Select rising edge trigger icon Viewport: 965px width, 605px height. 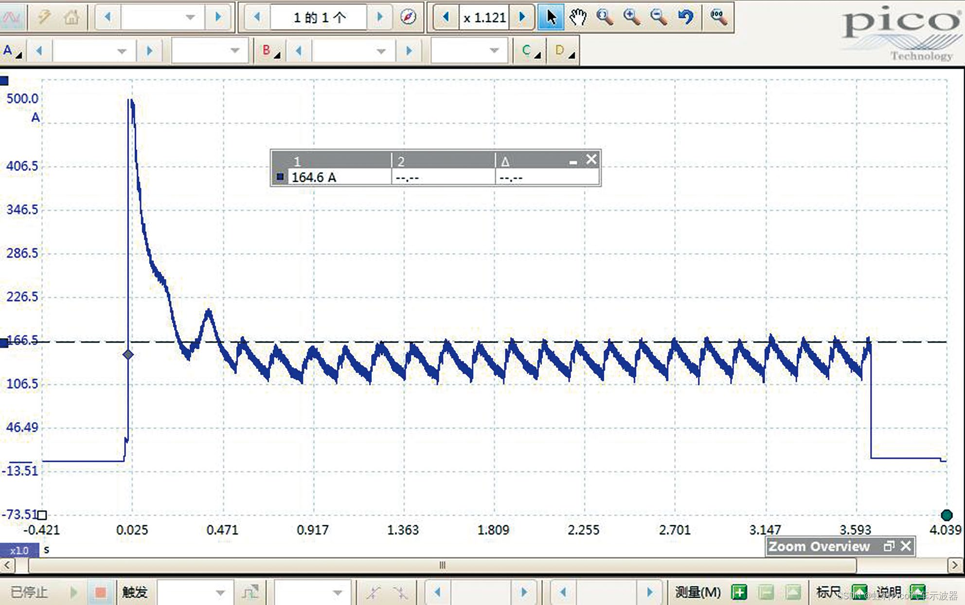click(374, 592)
